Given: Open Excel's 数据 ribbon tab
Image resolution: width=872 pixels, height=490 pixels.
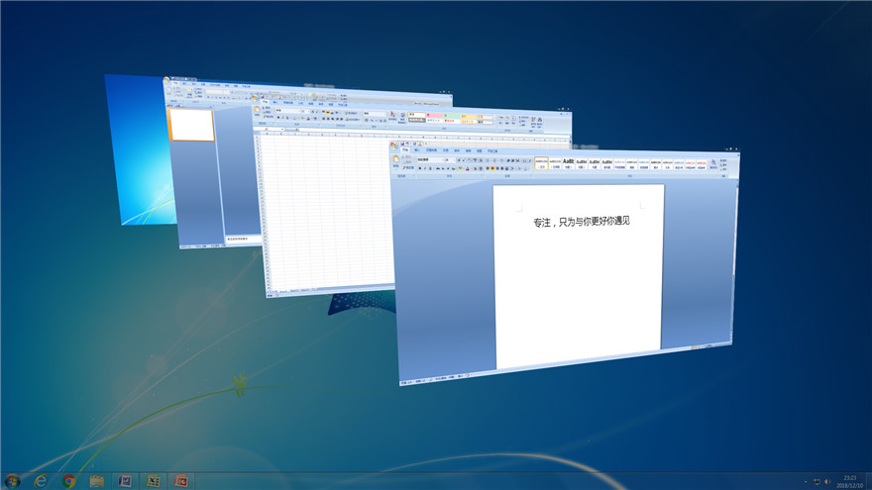Looking at the screenshot, I should pos(310,103).
